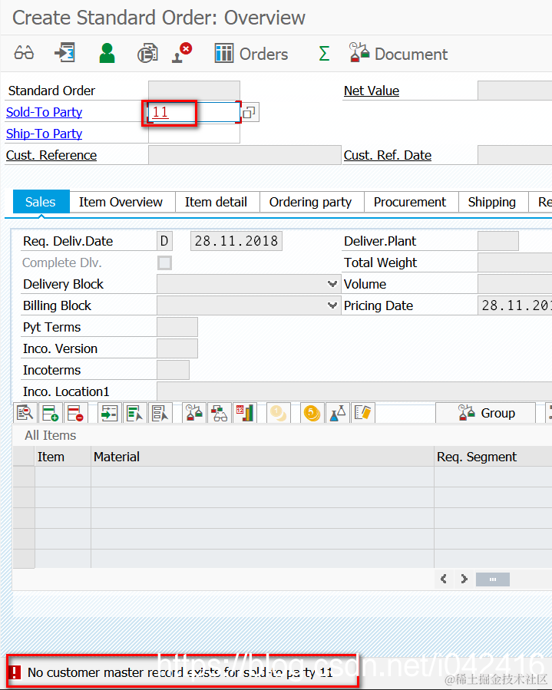
Task: Click the green Sigma sum icon
Action: point(324,54)
